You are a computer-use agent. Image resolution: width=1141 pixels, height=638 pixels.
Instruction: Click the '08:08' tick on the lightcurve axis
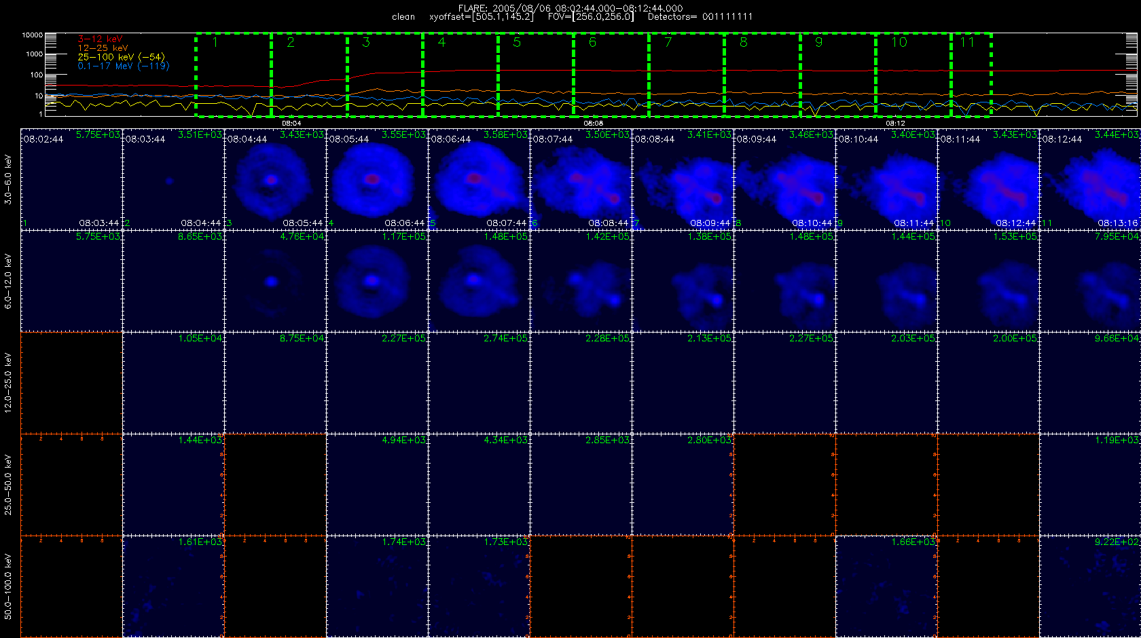(x=594, y=123)
